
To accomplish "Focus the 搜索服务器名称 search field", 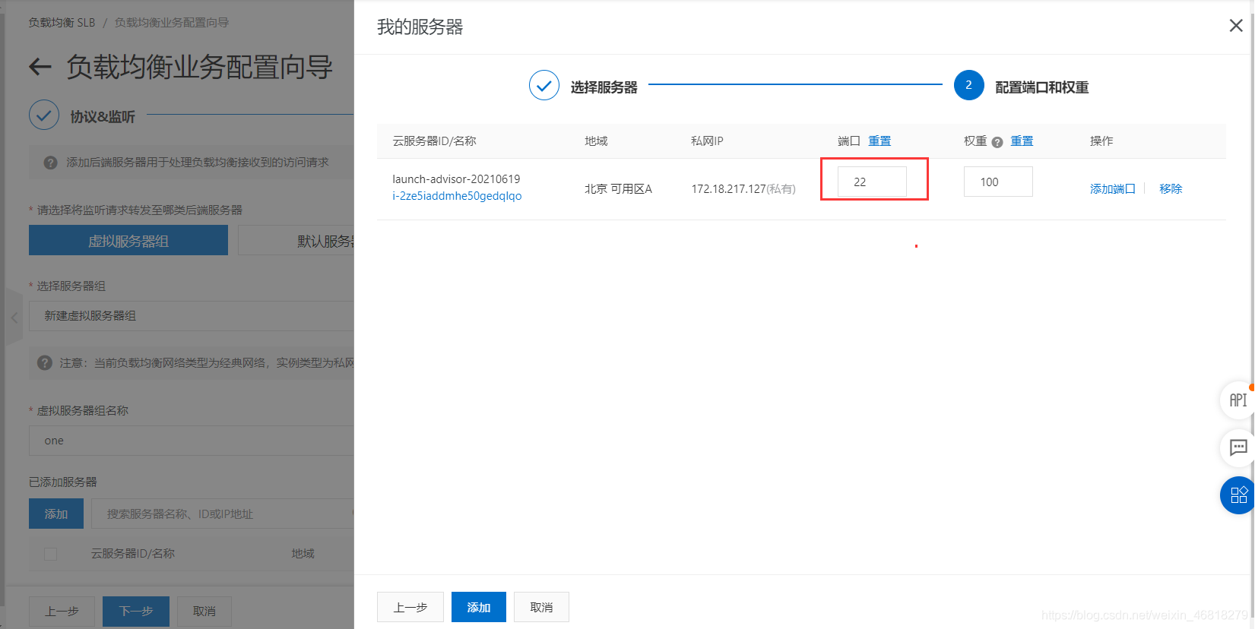I will coord(223,514).
